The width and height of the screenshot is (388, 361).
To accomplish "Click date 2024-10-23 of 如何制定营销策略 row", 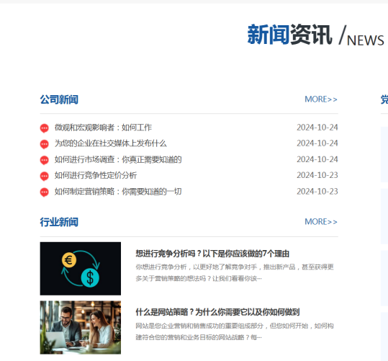I will [317, 192].
